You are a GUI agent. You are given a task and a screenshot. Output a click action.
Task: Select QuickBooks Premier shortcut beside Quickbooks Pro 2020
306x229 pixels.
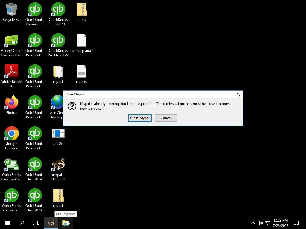[12, 200]
